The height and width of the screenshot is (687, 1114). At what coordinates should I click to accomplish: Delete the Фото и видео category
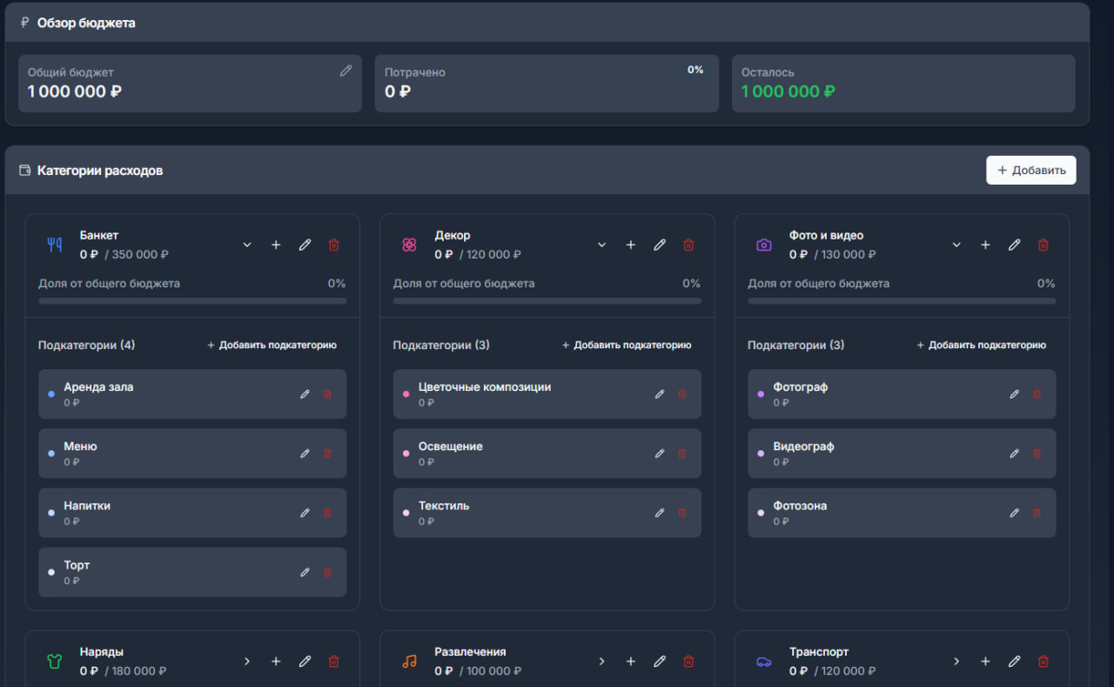(1044, 245)
